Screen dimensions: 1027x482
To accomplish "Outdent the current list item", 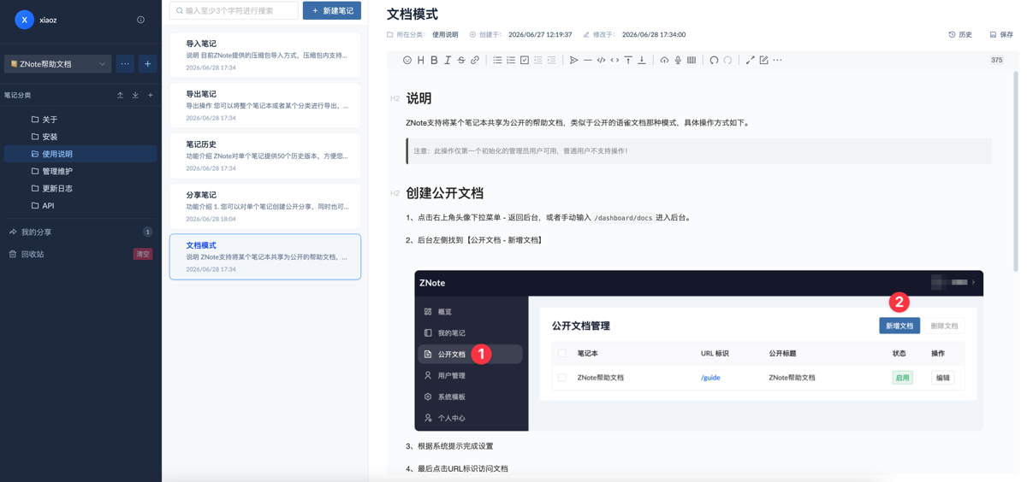I will click(x=538, y=60).
